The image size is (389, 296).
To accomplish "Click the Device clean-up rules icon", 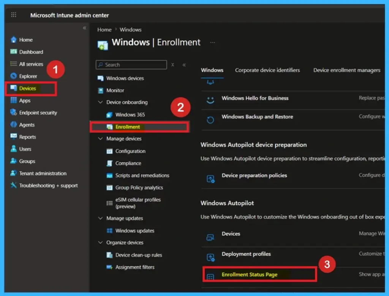I will point(109,255).
